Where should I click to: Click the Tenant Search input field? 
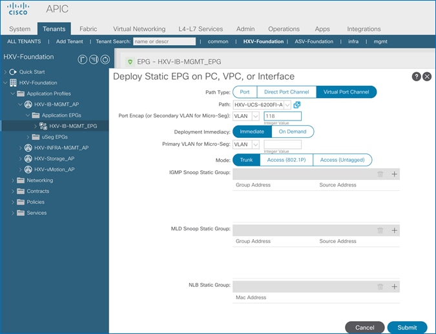tap(164, 41)
